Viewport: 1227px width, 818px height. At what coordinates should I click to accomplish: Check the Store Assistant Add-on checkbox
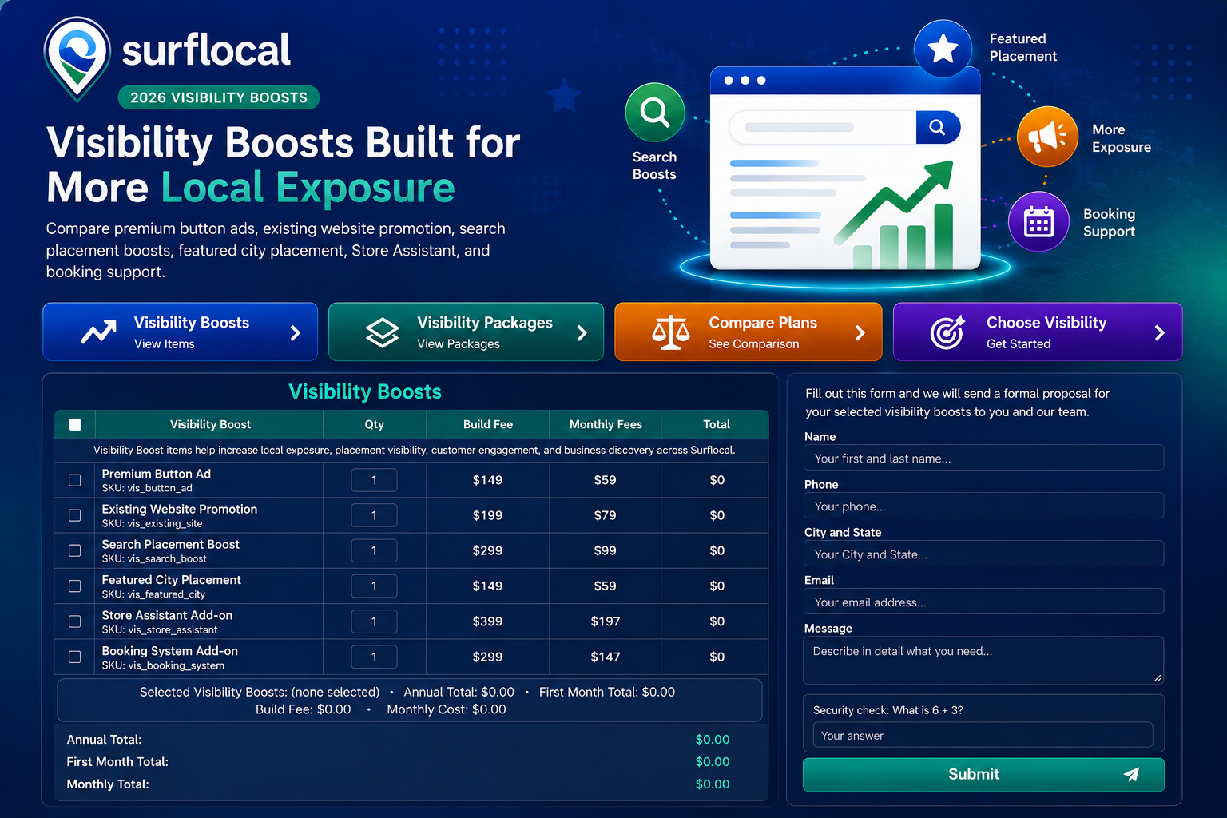coord(75,621)
